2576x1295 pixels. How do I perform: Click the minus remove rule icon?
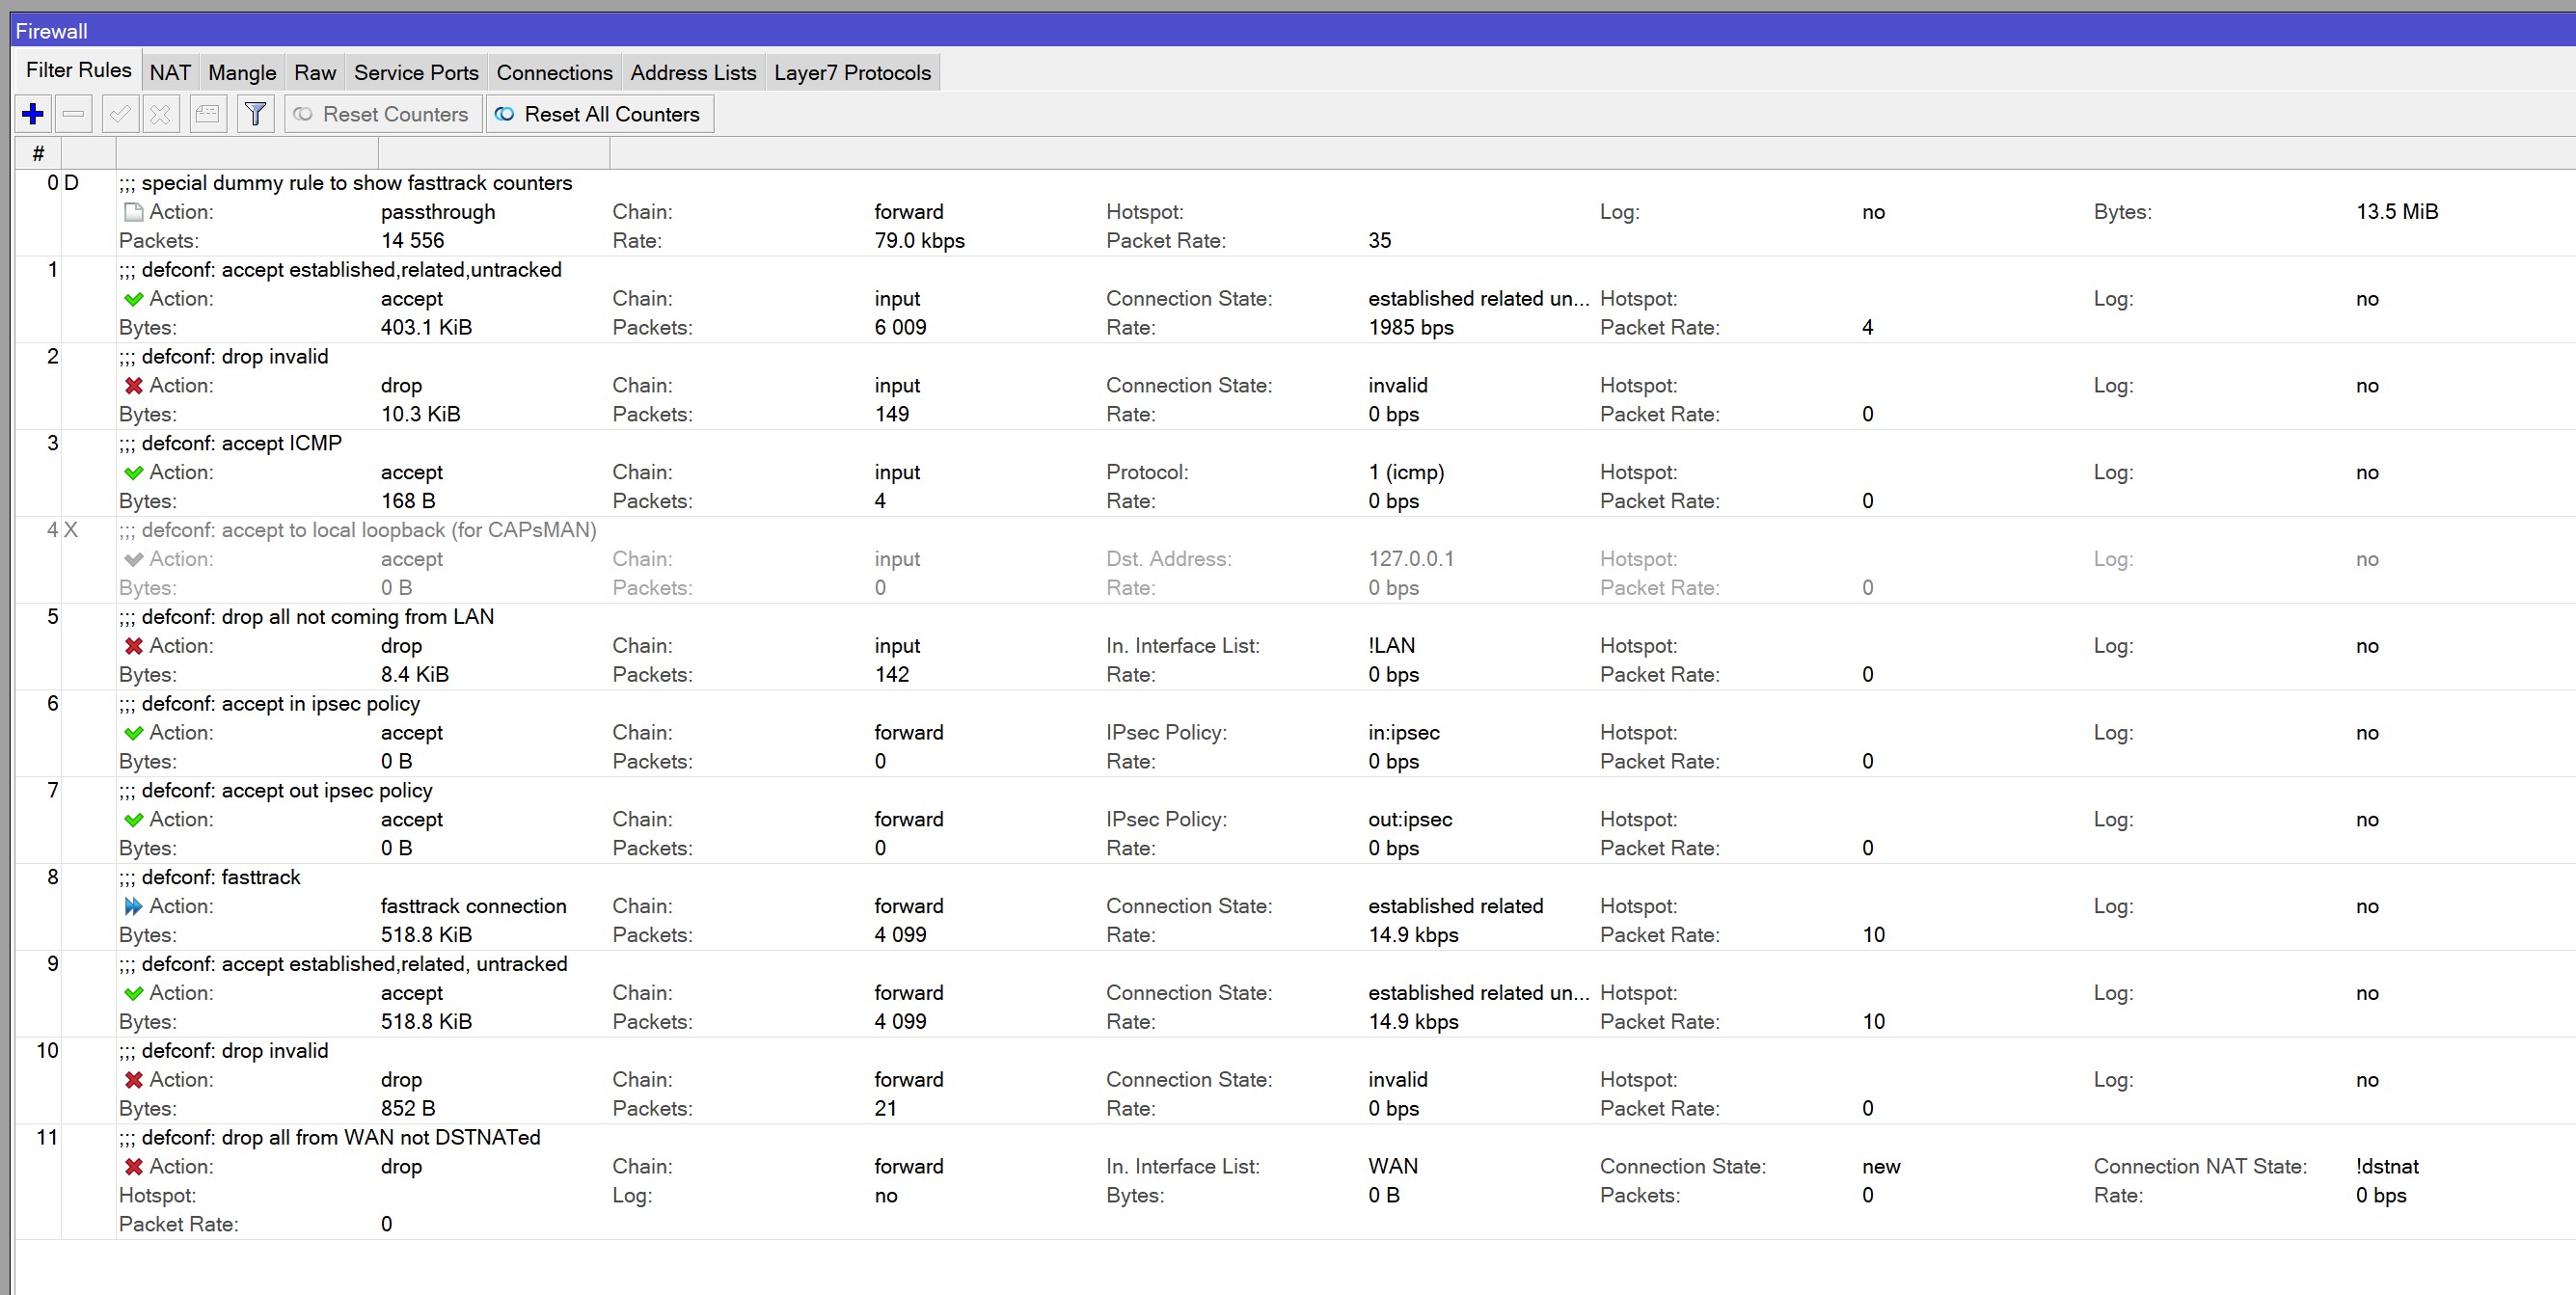[73, 114]
